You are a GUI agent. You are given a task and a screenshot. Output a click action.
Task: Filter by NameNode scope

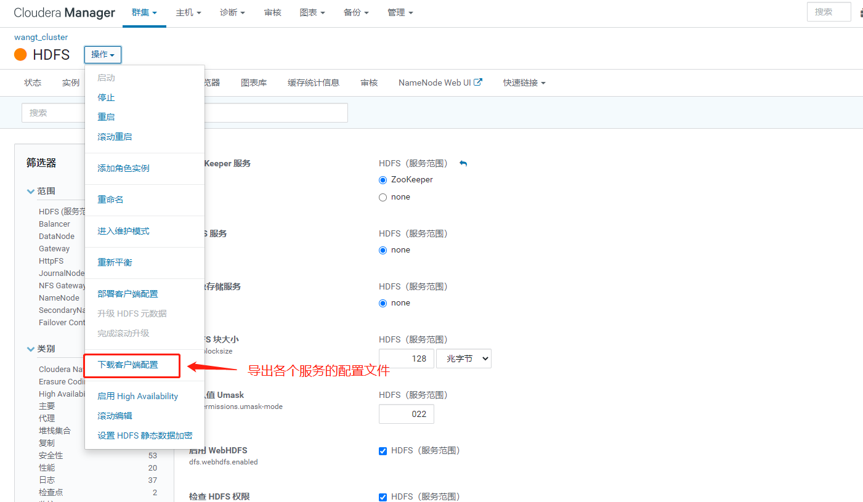[x=59, y=298]
